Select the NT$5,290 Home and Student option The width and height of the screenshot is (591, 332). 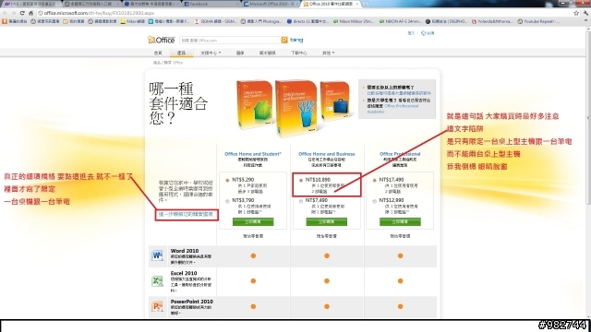coord(227,181)
